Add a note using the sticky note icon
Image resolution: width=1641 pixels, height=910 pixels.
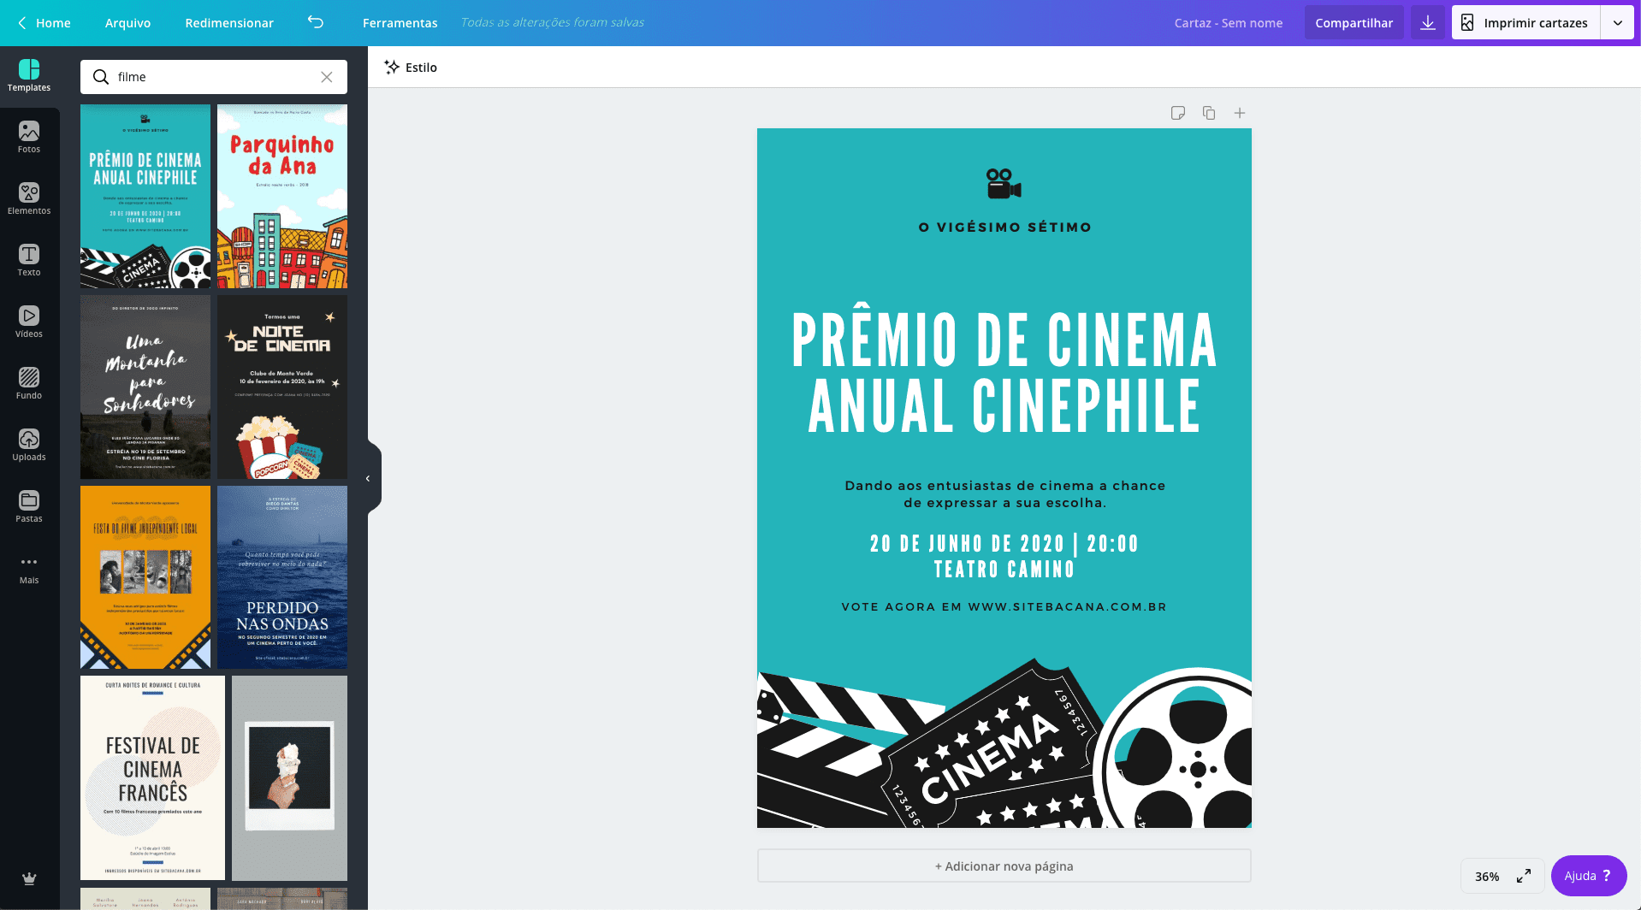tap(1178, 112)
